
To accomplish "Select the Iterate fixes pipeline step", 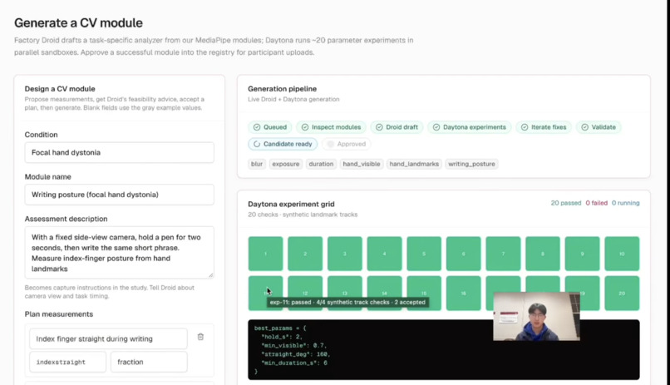I will (544, 127).
